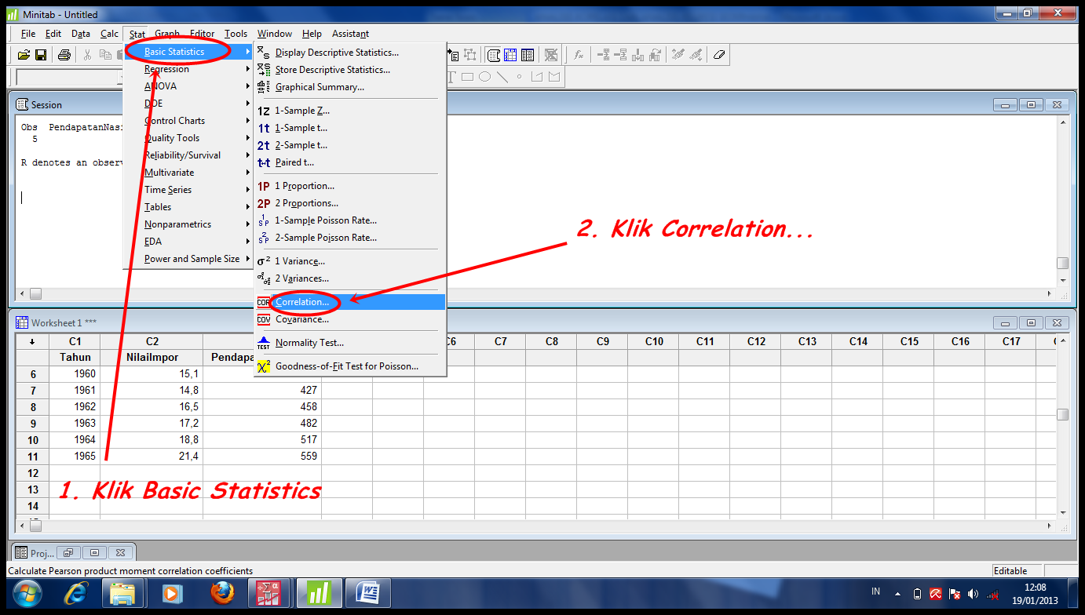Click Session window scroll right arrow
The image size is (1085, 615).
point(1050,294)
